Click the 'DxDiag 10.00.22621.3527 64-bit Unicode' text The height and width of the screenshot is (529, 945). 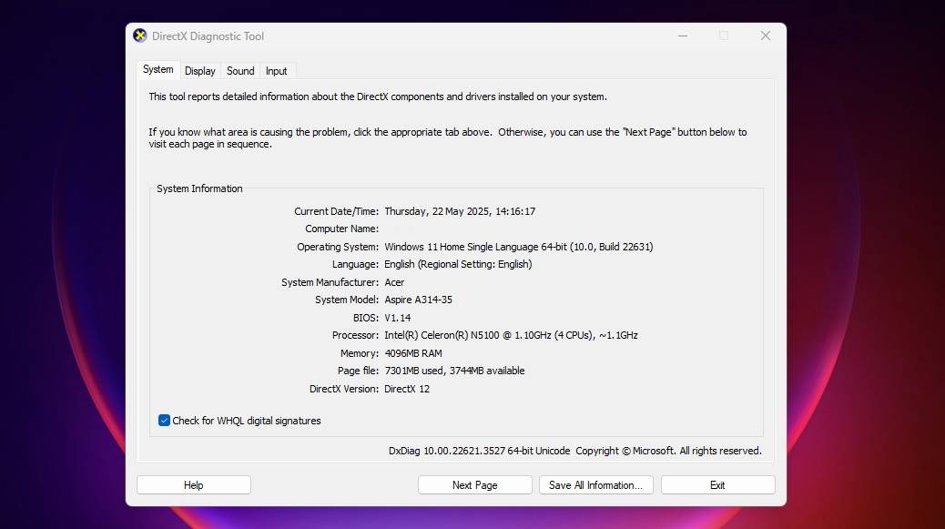pyautogui.click(x=479, y=452)
